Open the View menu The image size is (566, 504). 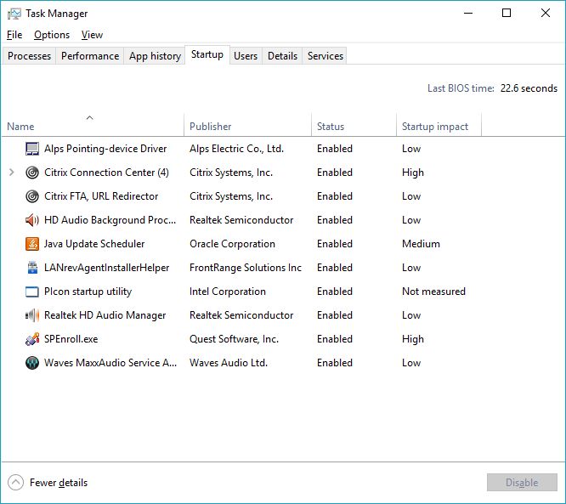coord(92,35)
